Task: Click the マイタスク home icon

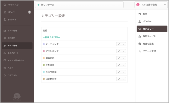Action: (x=5, y=5)
